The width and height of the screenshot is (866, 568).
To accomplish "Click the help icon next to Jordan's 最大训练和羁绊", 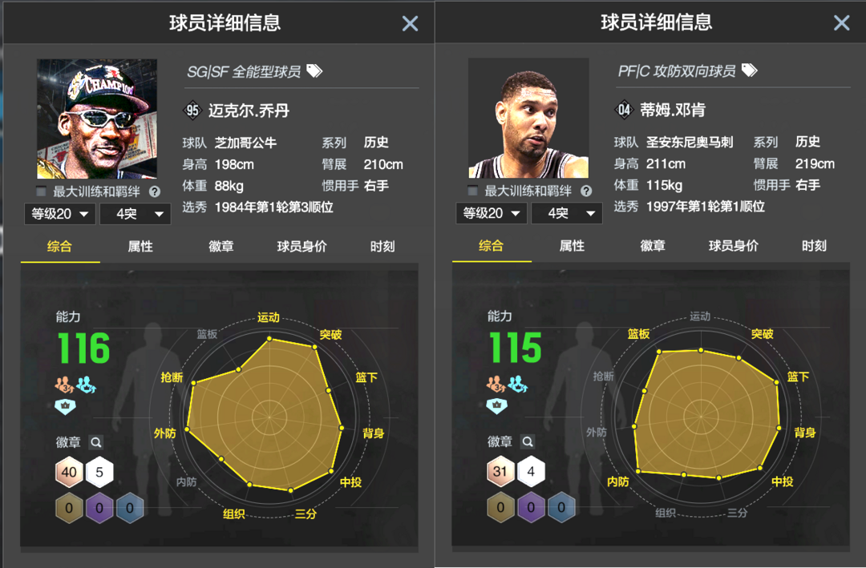I will 155,191.
